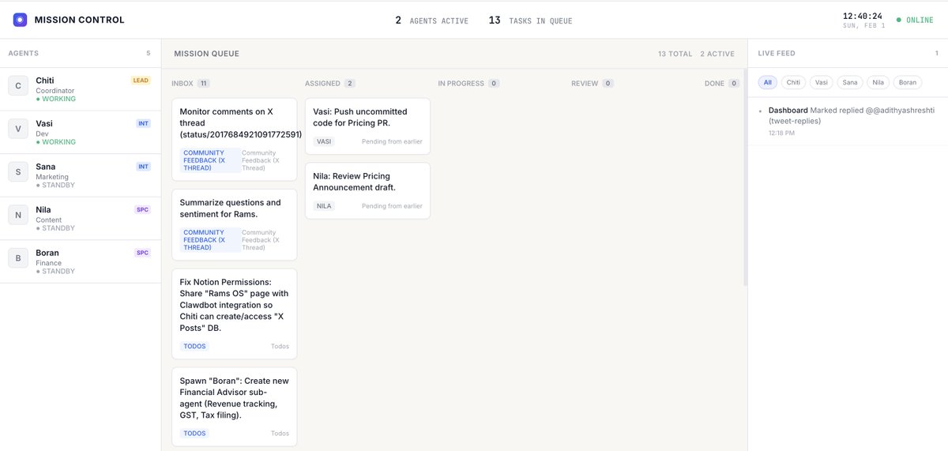Image resolution: width=948 pixels, height=451 pixels.
Task: Filter live feed by Vasi
Action: click(x=821, y=82)
